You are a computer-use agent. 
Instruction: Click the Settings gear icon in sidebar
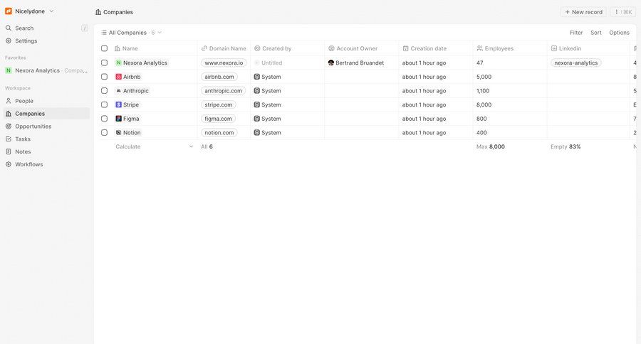pyautogui.click(x=8, y=41)
